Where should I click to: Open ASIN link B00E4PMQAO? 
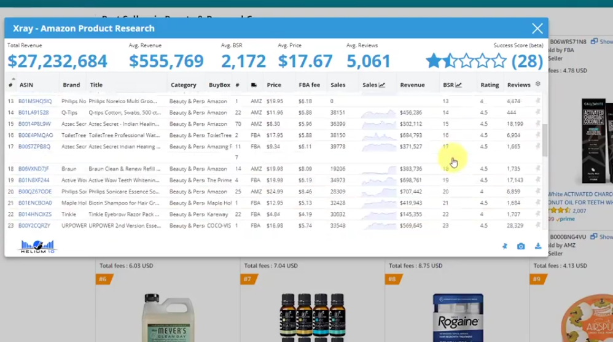pos(36,135)
